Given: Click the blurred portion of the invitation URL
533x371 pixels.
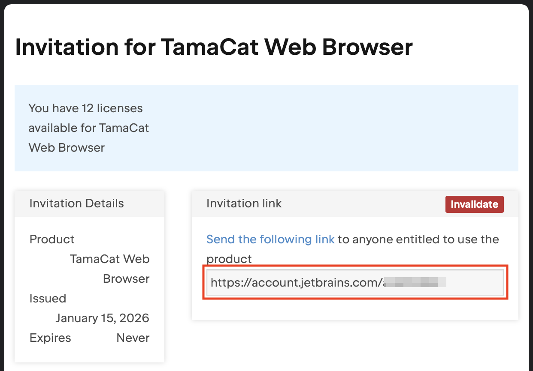Looking at the screenshot, I should (415, 282).
